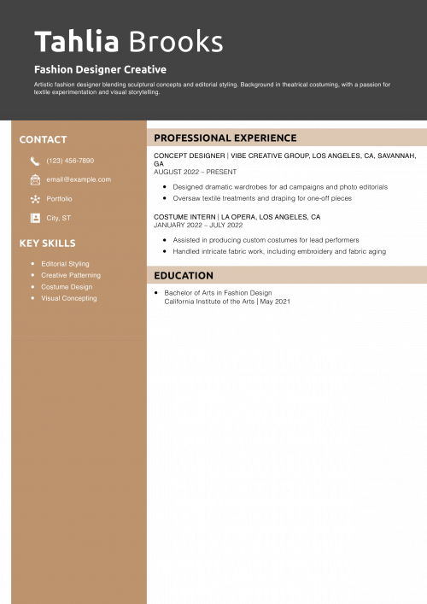
Task: Select the AUGUST 2022 – PRESENT dates
Action: (x=195, y=172)
